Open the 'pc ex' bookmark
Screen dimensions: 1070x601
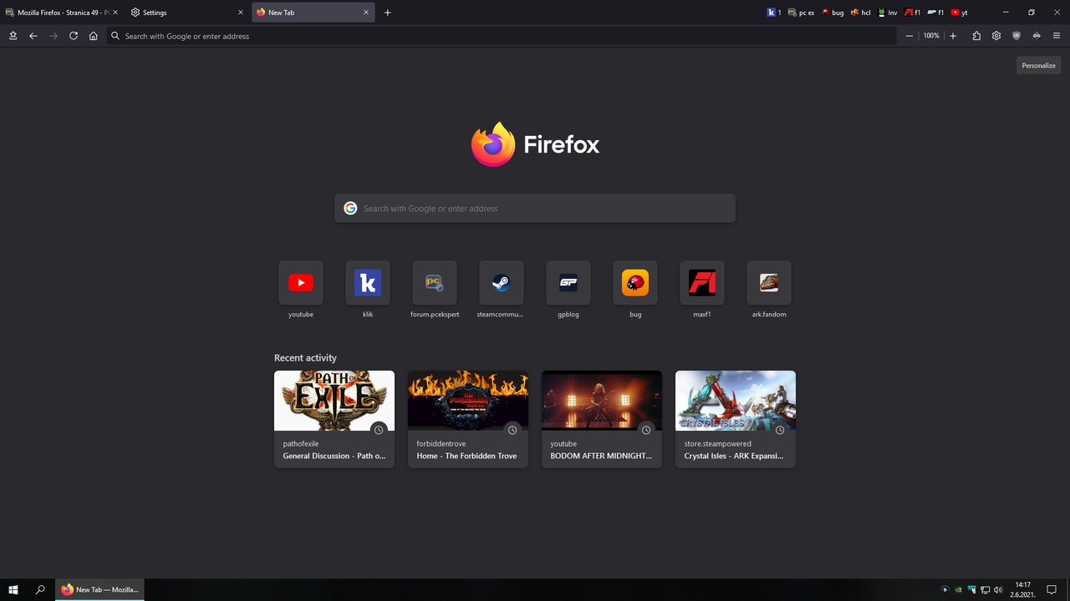tap(801, 13)
